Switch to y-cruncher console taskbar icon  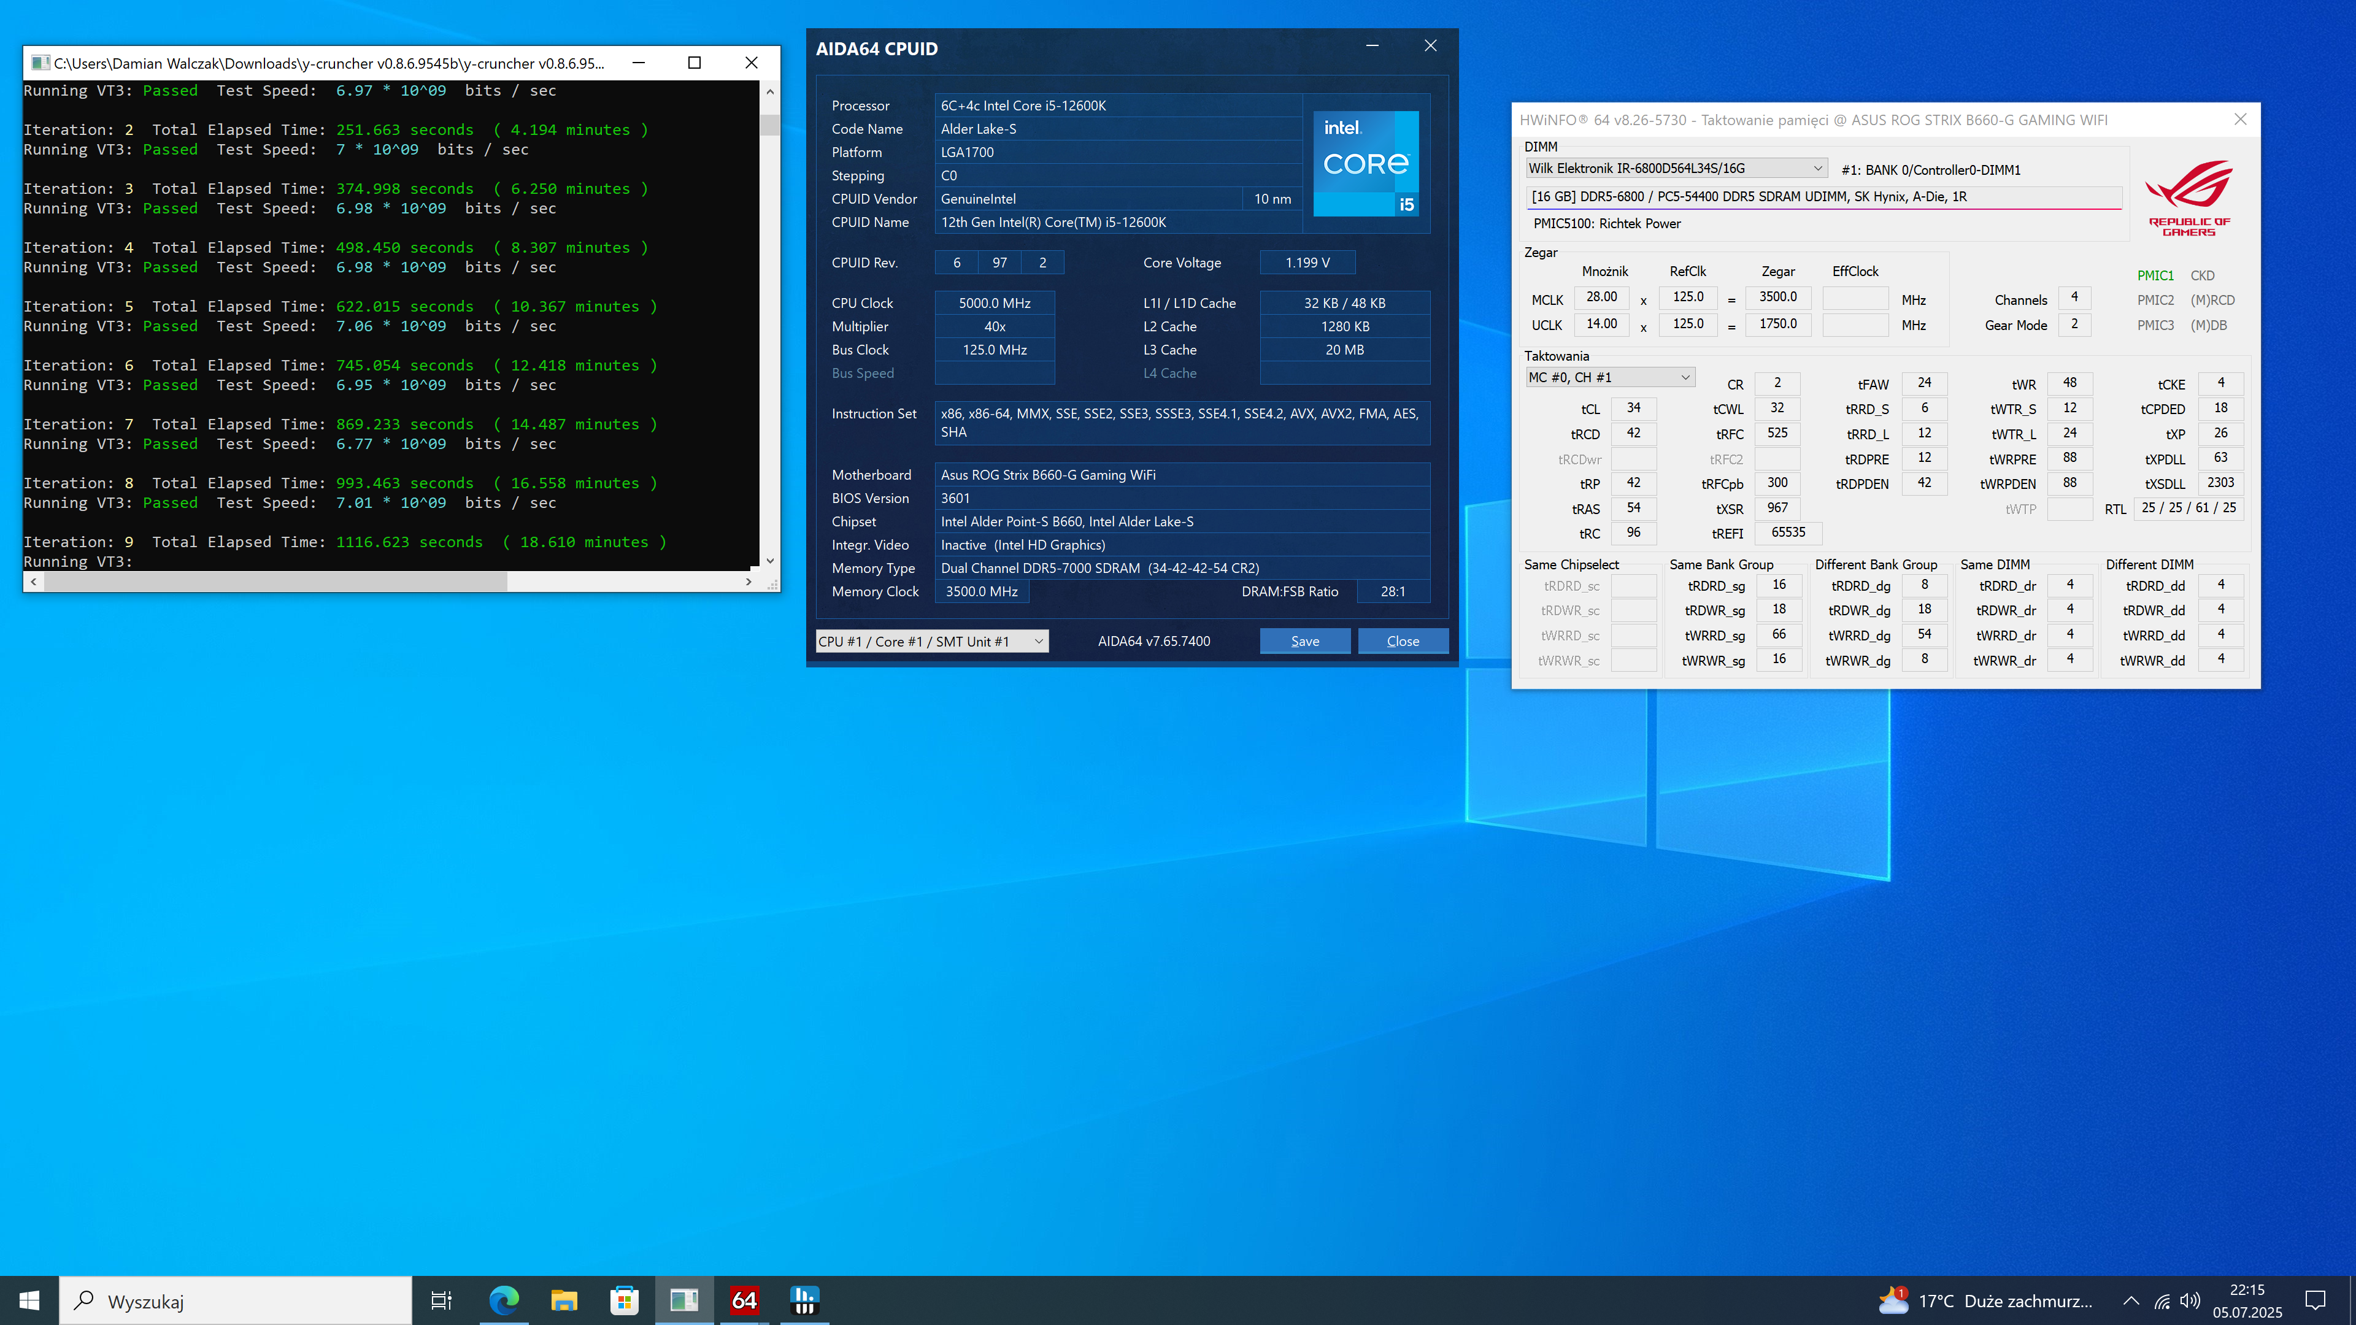683,1300
